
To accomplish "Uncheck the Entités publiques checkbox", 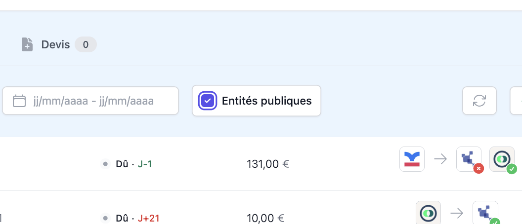I will [x=208, y=101].
